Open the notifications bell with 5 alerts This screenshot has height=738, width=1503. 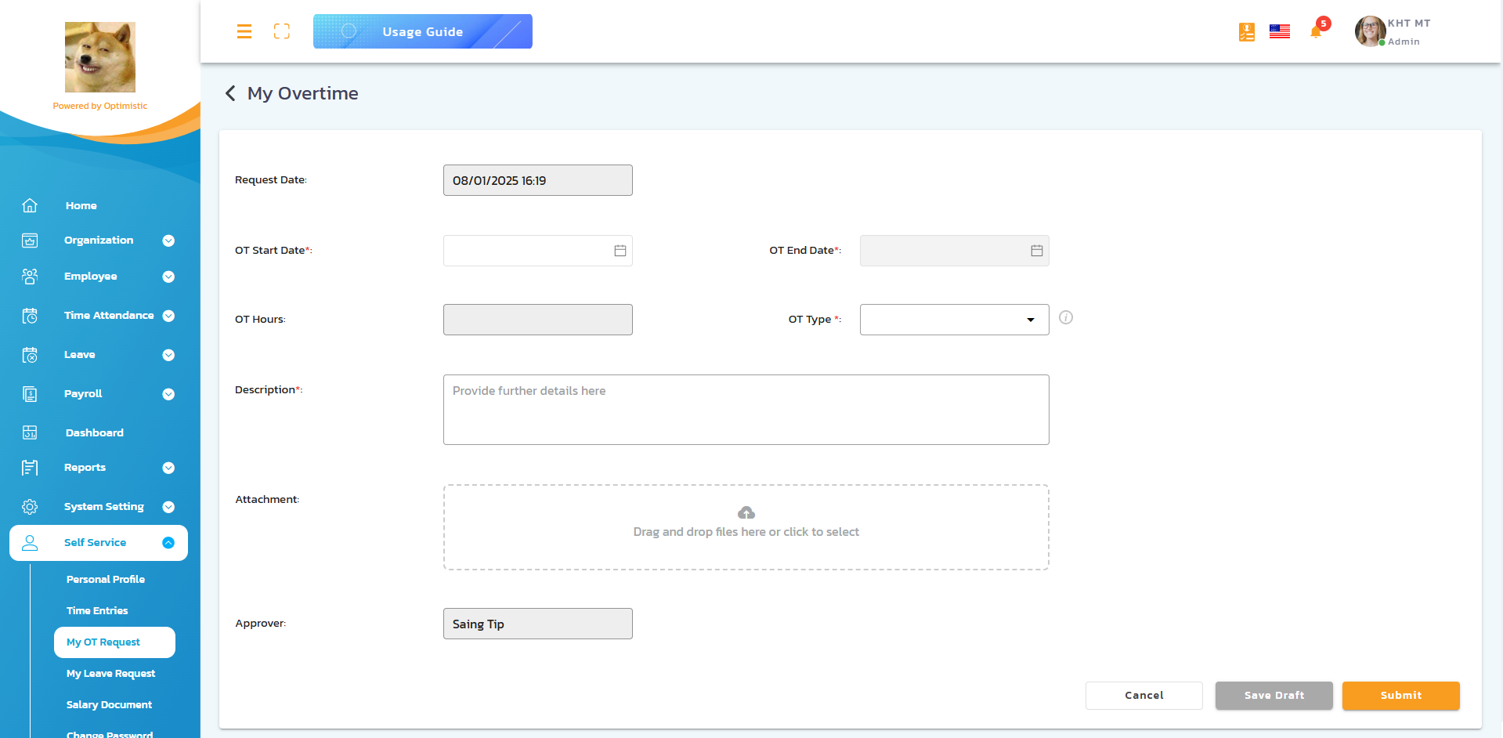tap(1317, 31)
